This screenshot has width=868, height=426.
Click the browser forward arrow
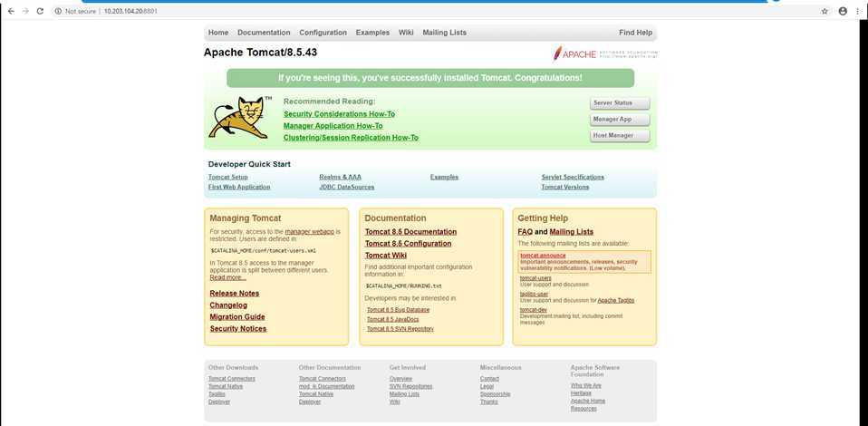[x=24, y=11]
